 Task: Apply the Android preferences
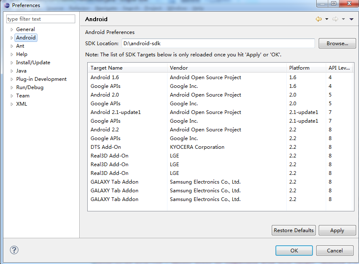(x=337, y=230)
